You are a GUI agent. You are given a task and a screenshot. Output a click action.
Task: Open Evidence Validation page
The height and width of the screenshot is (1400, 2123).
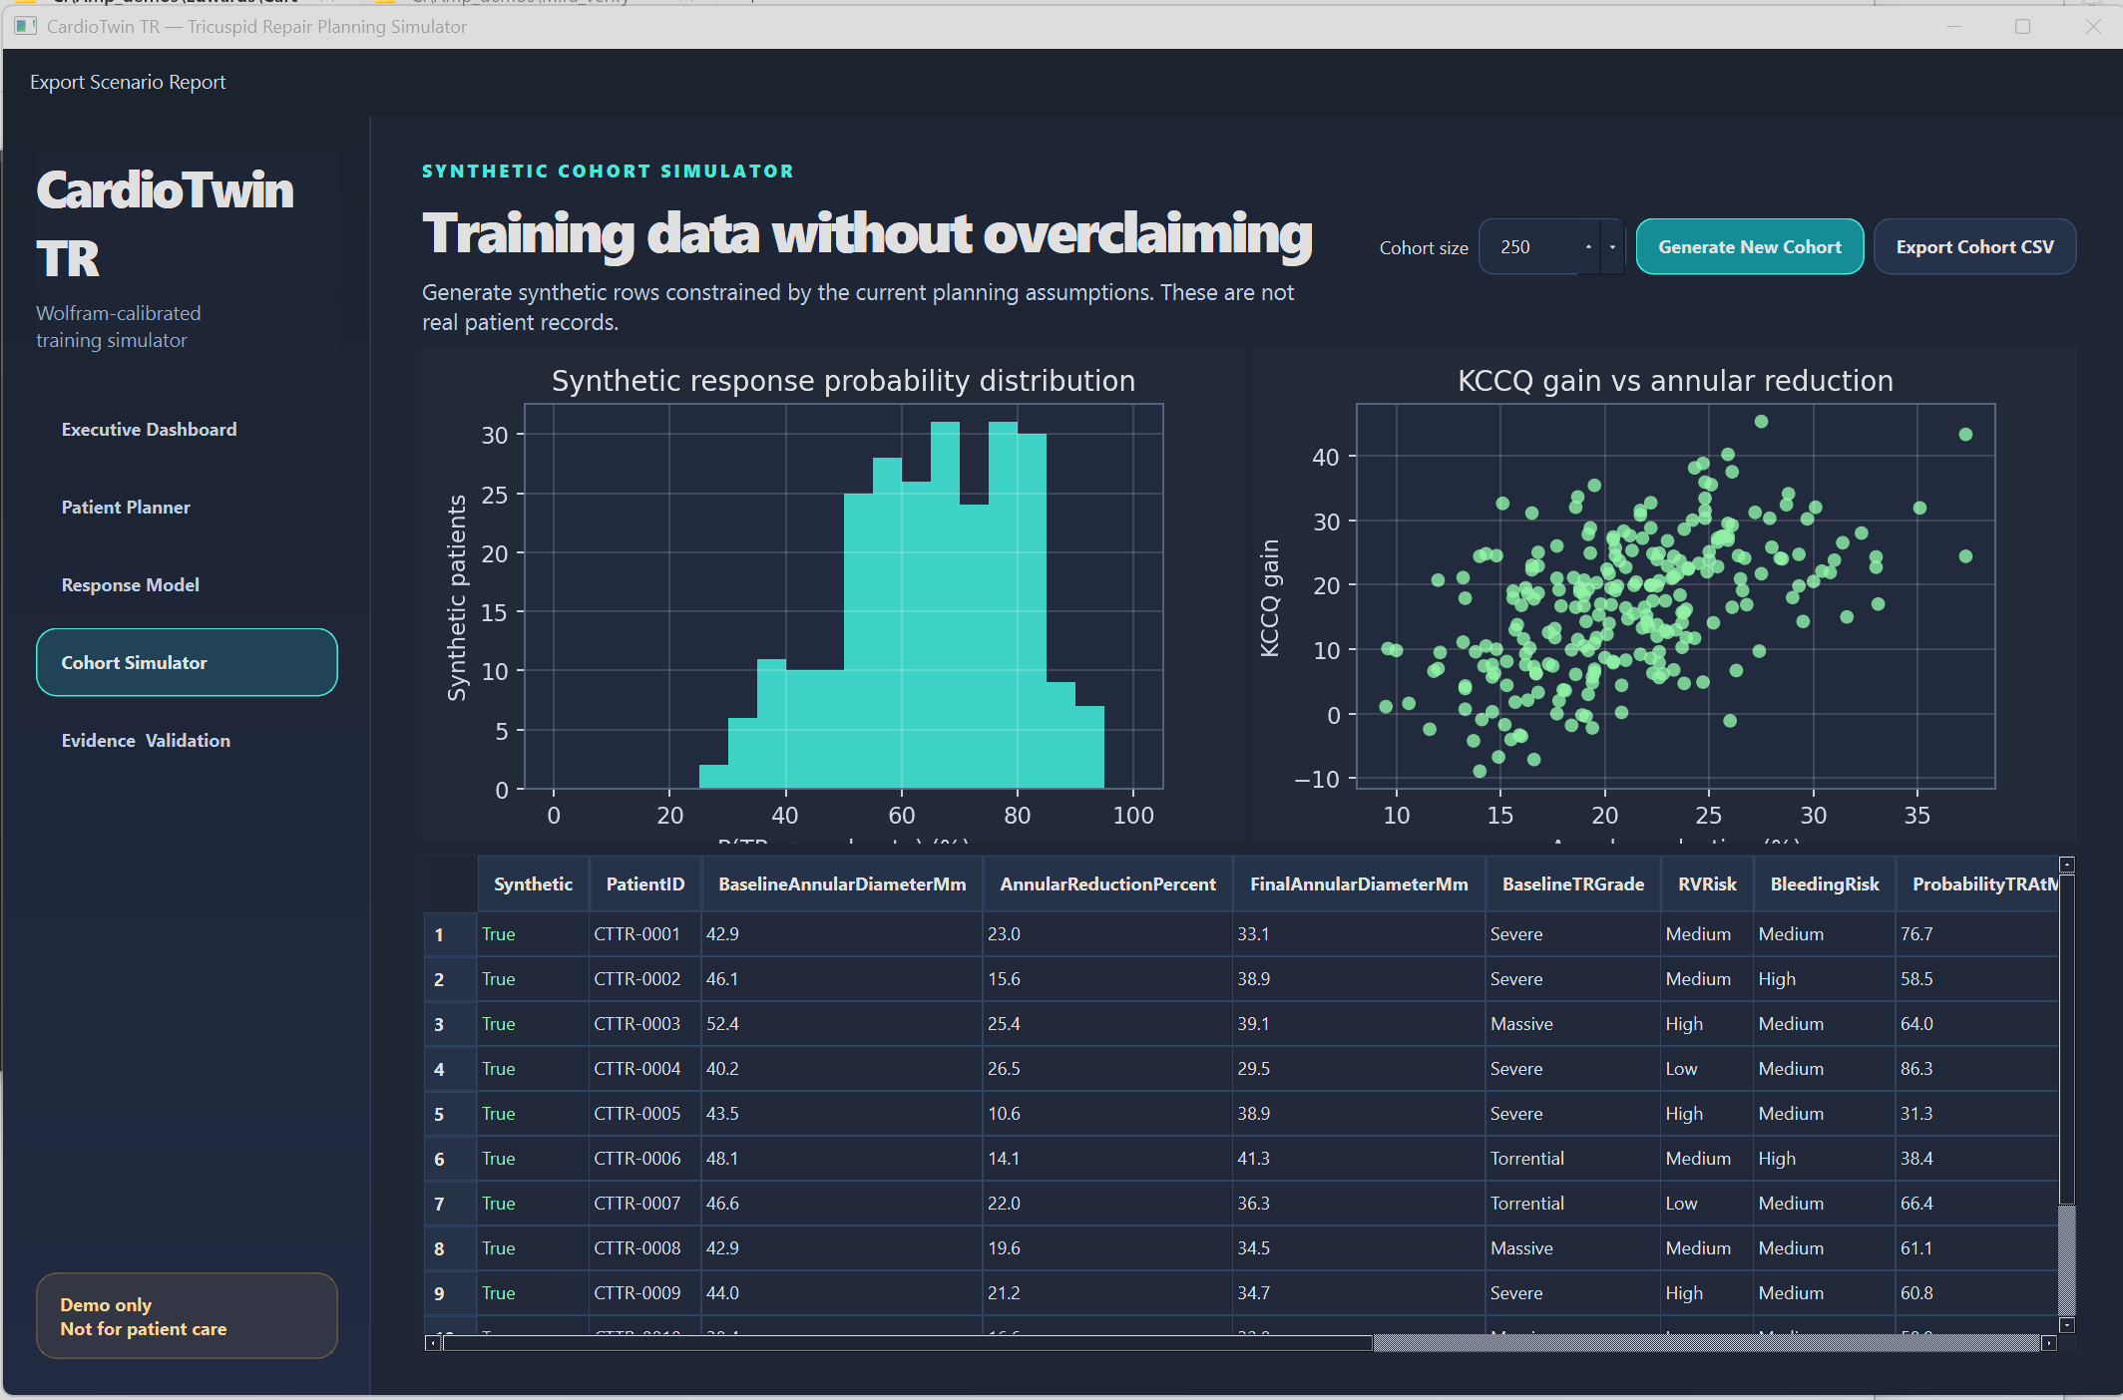click(187, 740)
